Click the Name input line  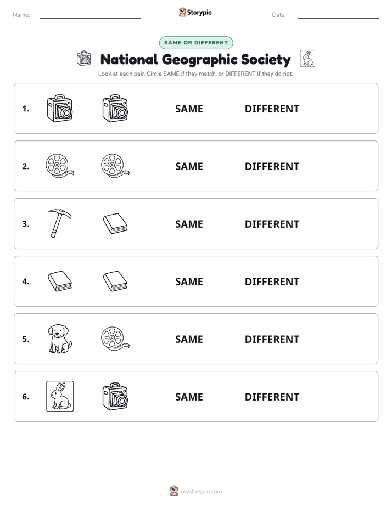tap(90, 15)
